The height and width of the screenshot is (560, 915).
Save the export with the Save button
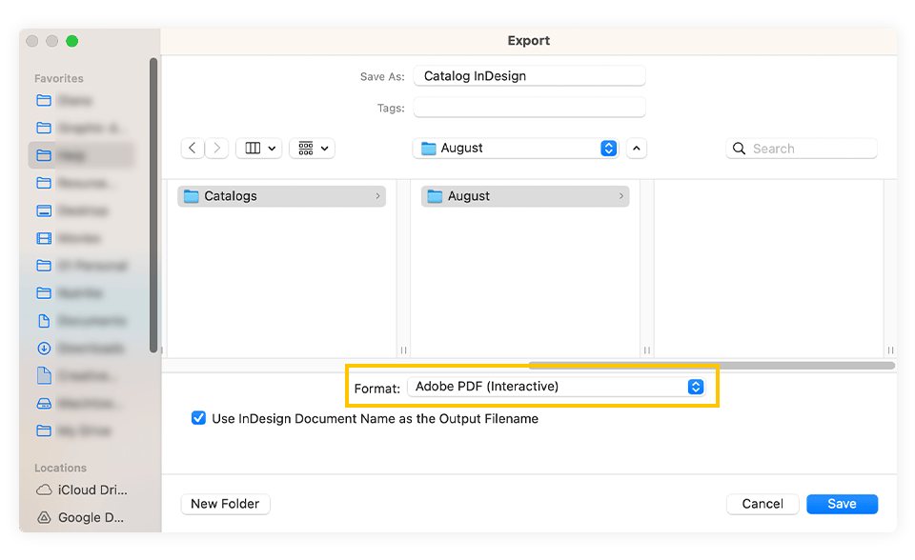[842, 504]
